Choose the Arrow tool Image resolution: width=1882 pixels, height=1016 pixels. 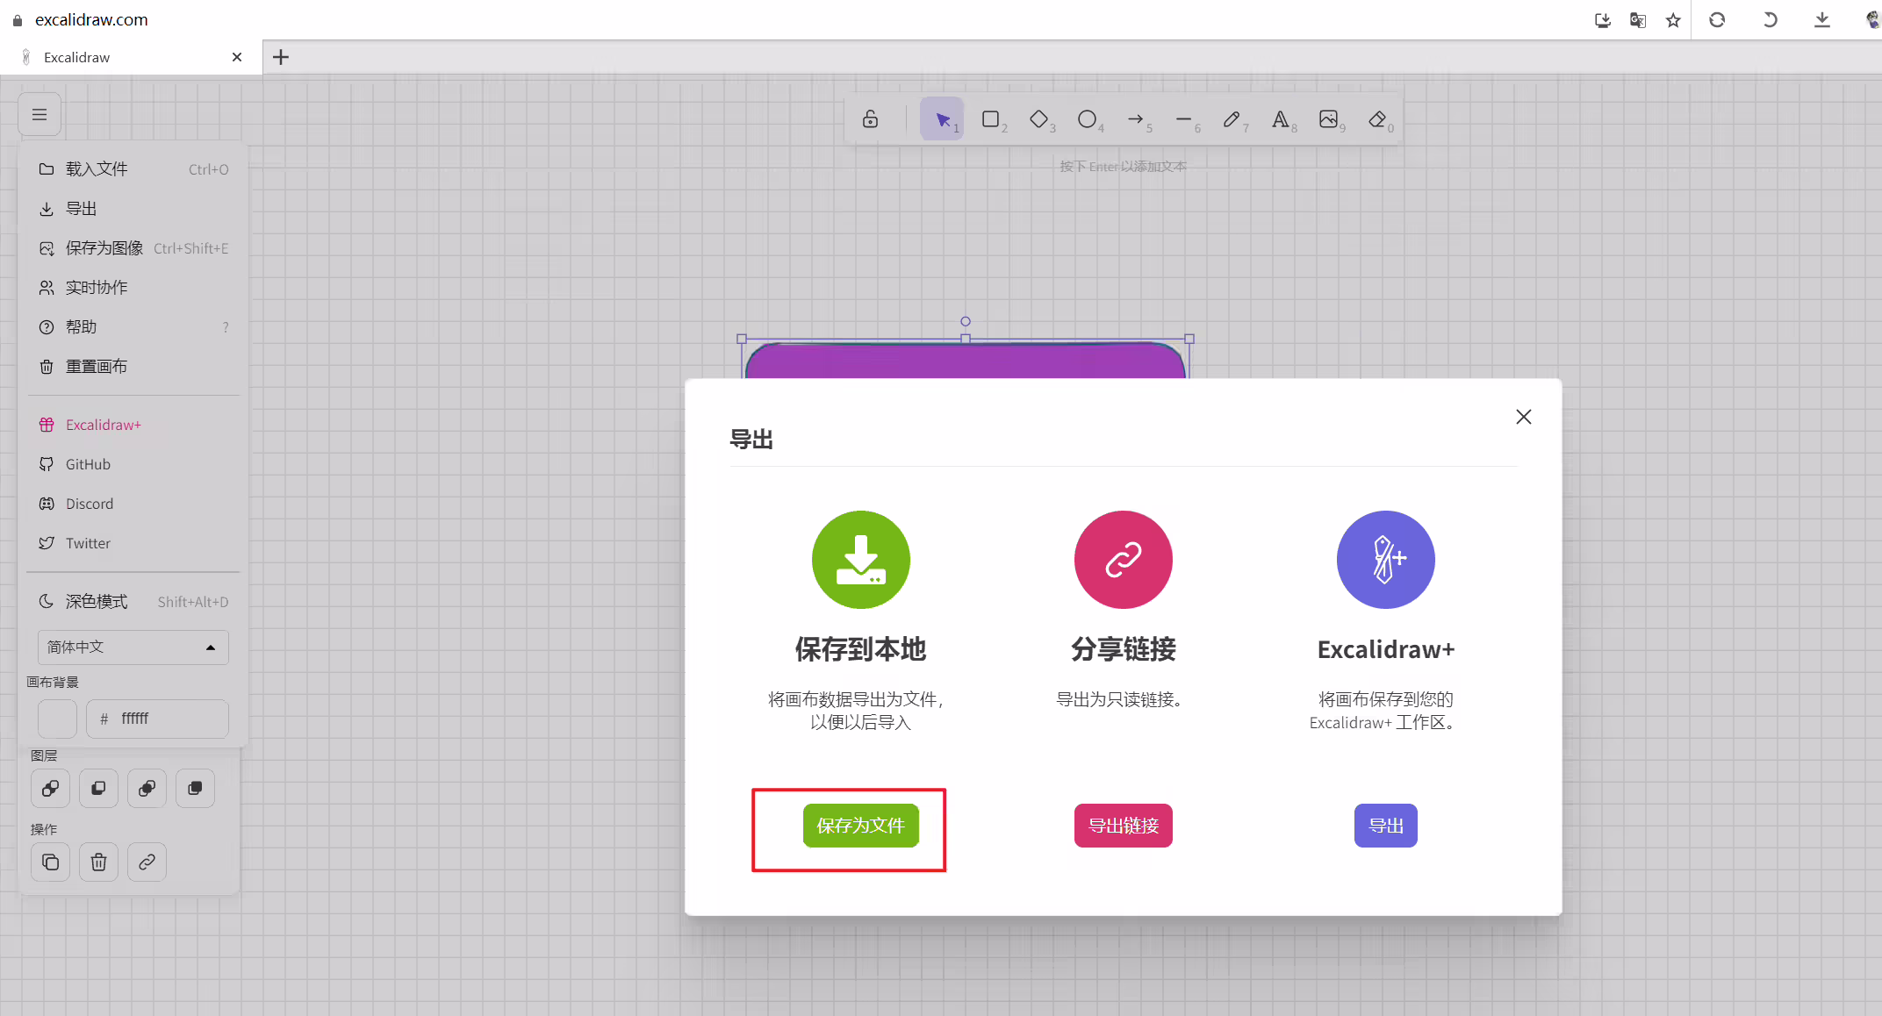point(1136,119)
